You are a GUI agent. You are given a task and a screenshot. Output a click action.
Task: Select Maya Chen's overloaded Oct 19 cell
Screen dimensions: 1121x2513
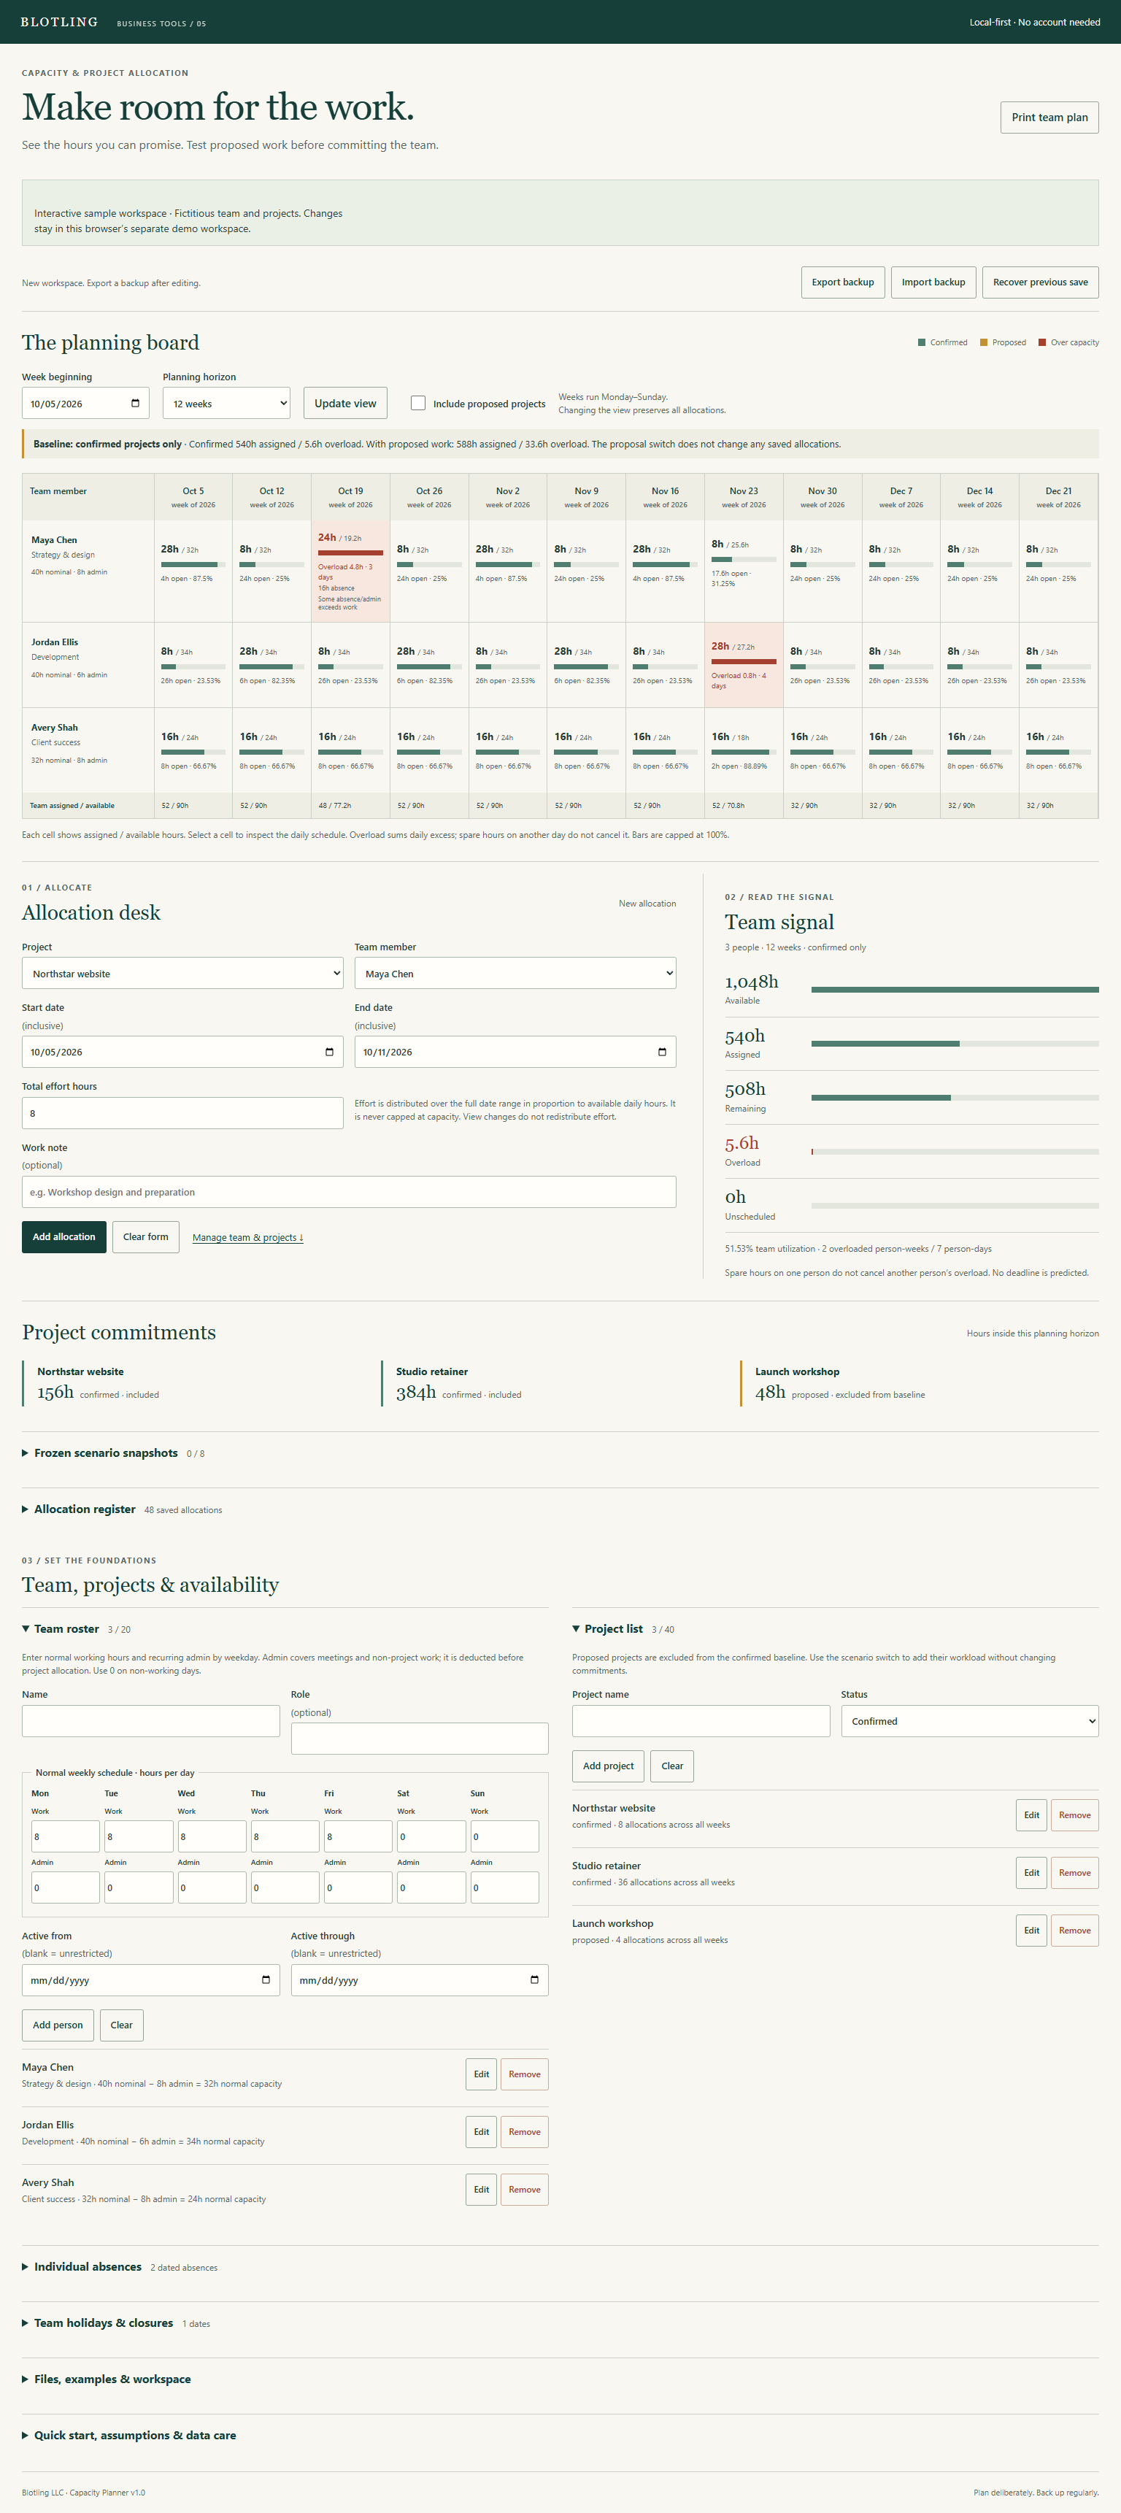pos(350,571)
